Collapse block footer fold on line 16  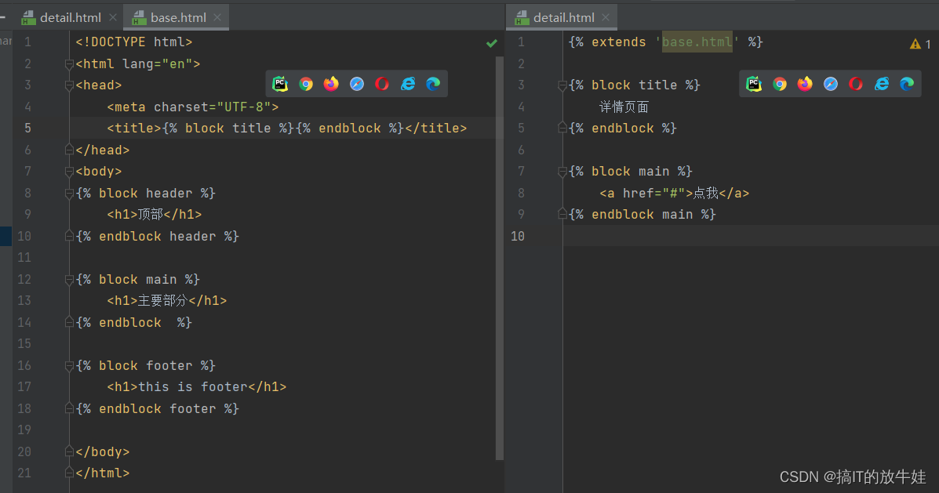69,365
